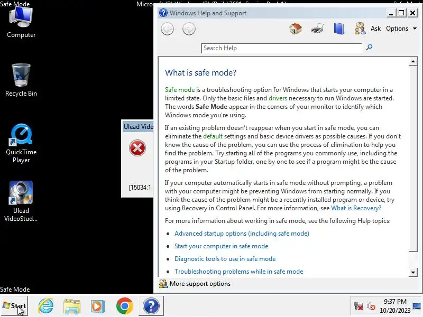The width and height of the screenshot is (423, 317).
Task: Open Help and Support home page
Action: click(296, 29)
